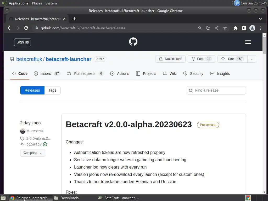The height and width of the screenshot is (201, 268).
Task: Open the betacraftuk owner link
Action: coord(29,59)
